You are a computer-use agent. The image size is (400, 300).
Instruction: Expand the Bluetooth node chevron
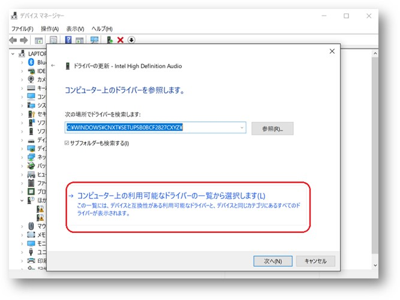pos(22,62)
